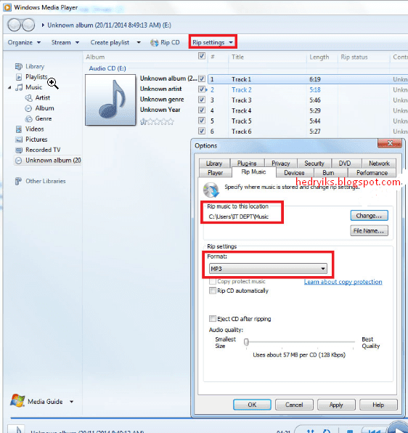
Task: Click the Forward navigation arrow button
Action: (x=28, y=25)
